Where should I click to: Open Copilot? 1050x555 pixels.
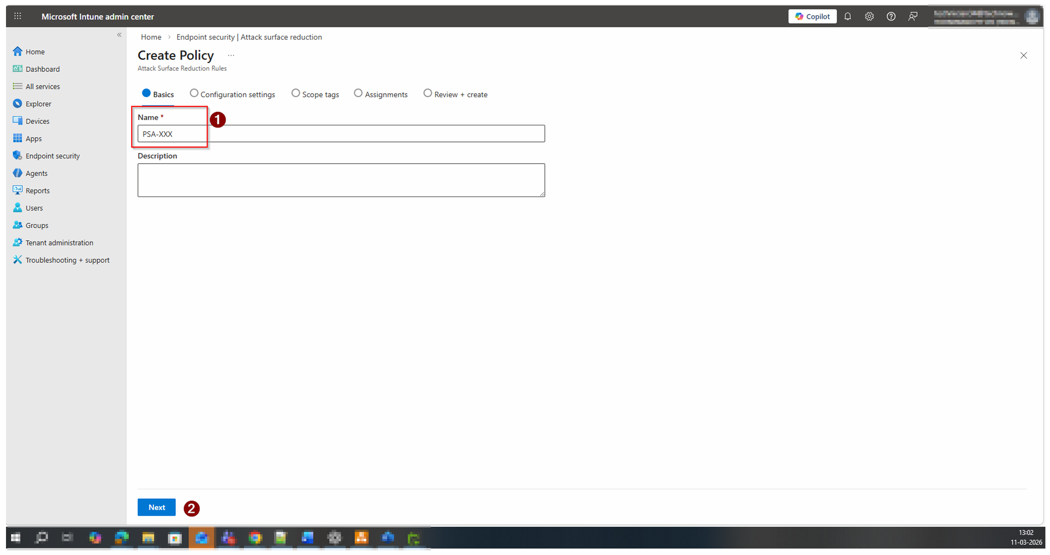[x=812, y=16]
